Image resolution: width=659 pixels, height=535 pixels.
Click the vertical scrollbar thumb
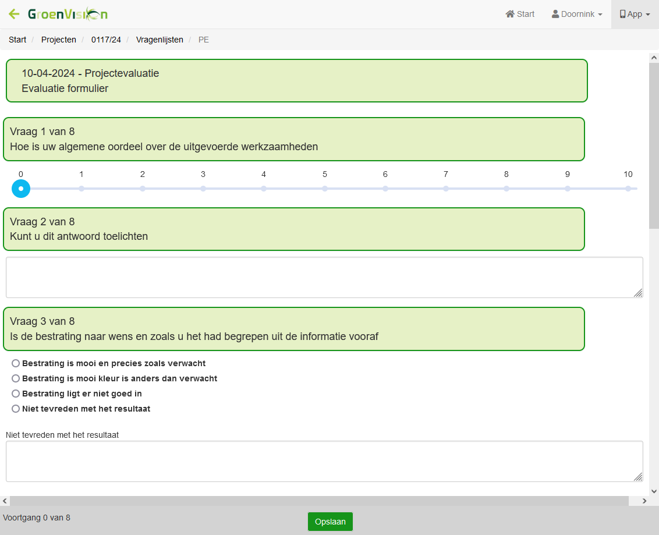(x=654, y=146)
